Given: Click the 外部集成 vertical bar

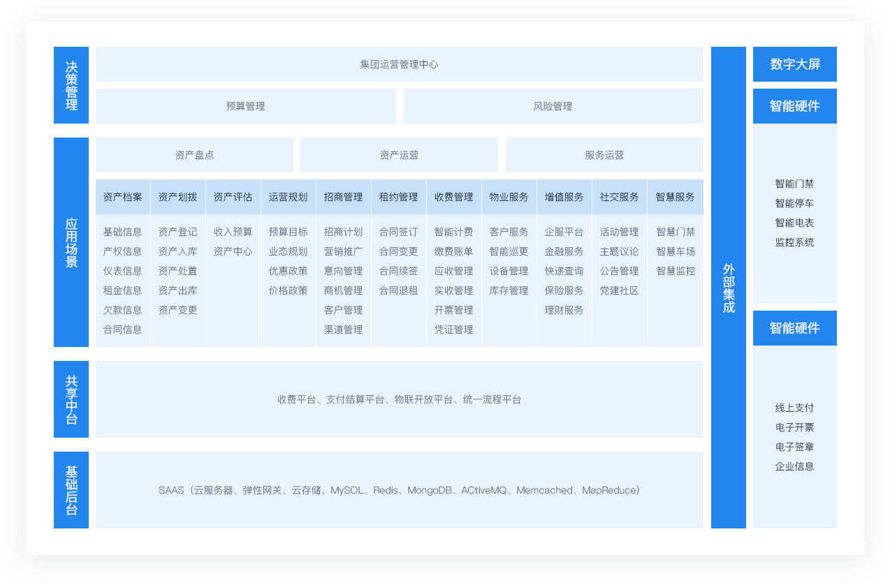Looking at the screenshot, I should (728, 288).
